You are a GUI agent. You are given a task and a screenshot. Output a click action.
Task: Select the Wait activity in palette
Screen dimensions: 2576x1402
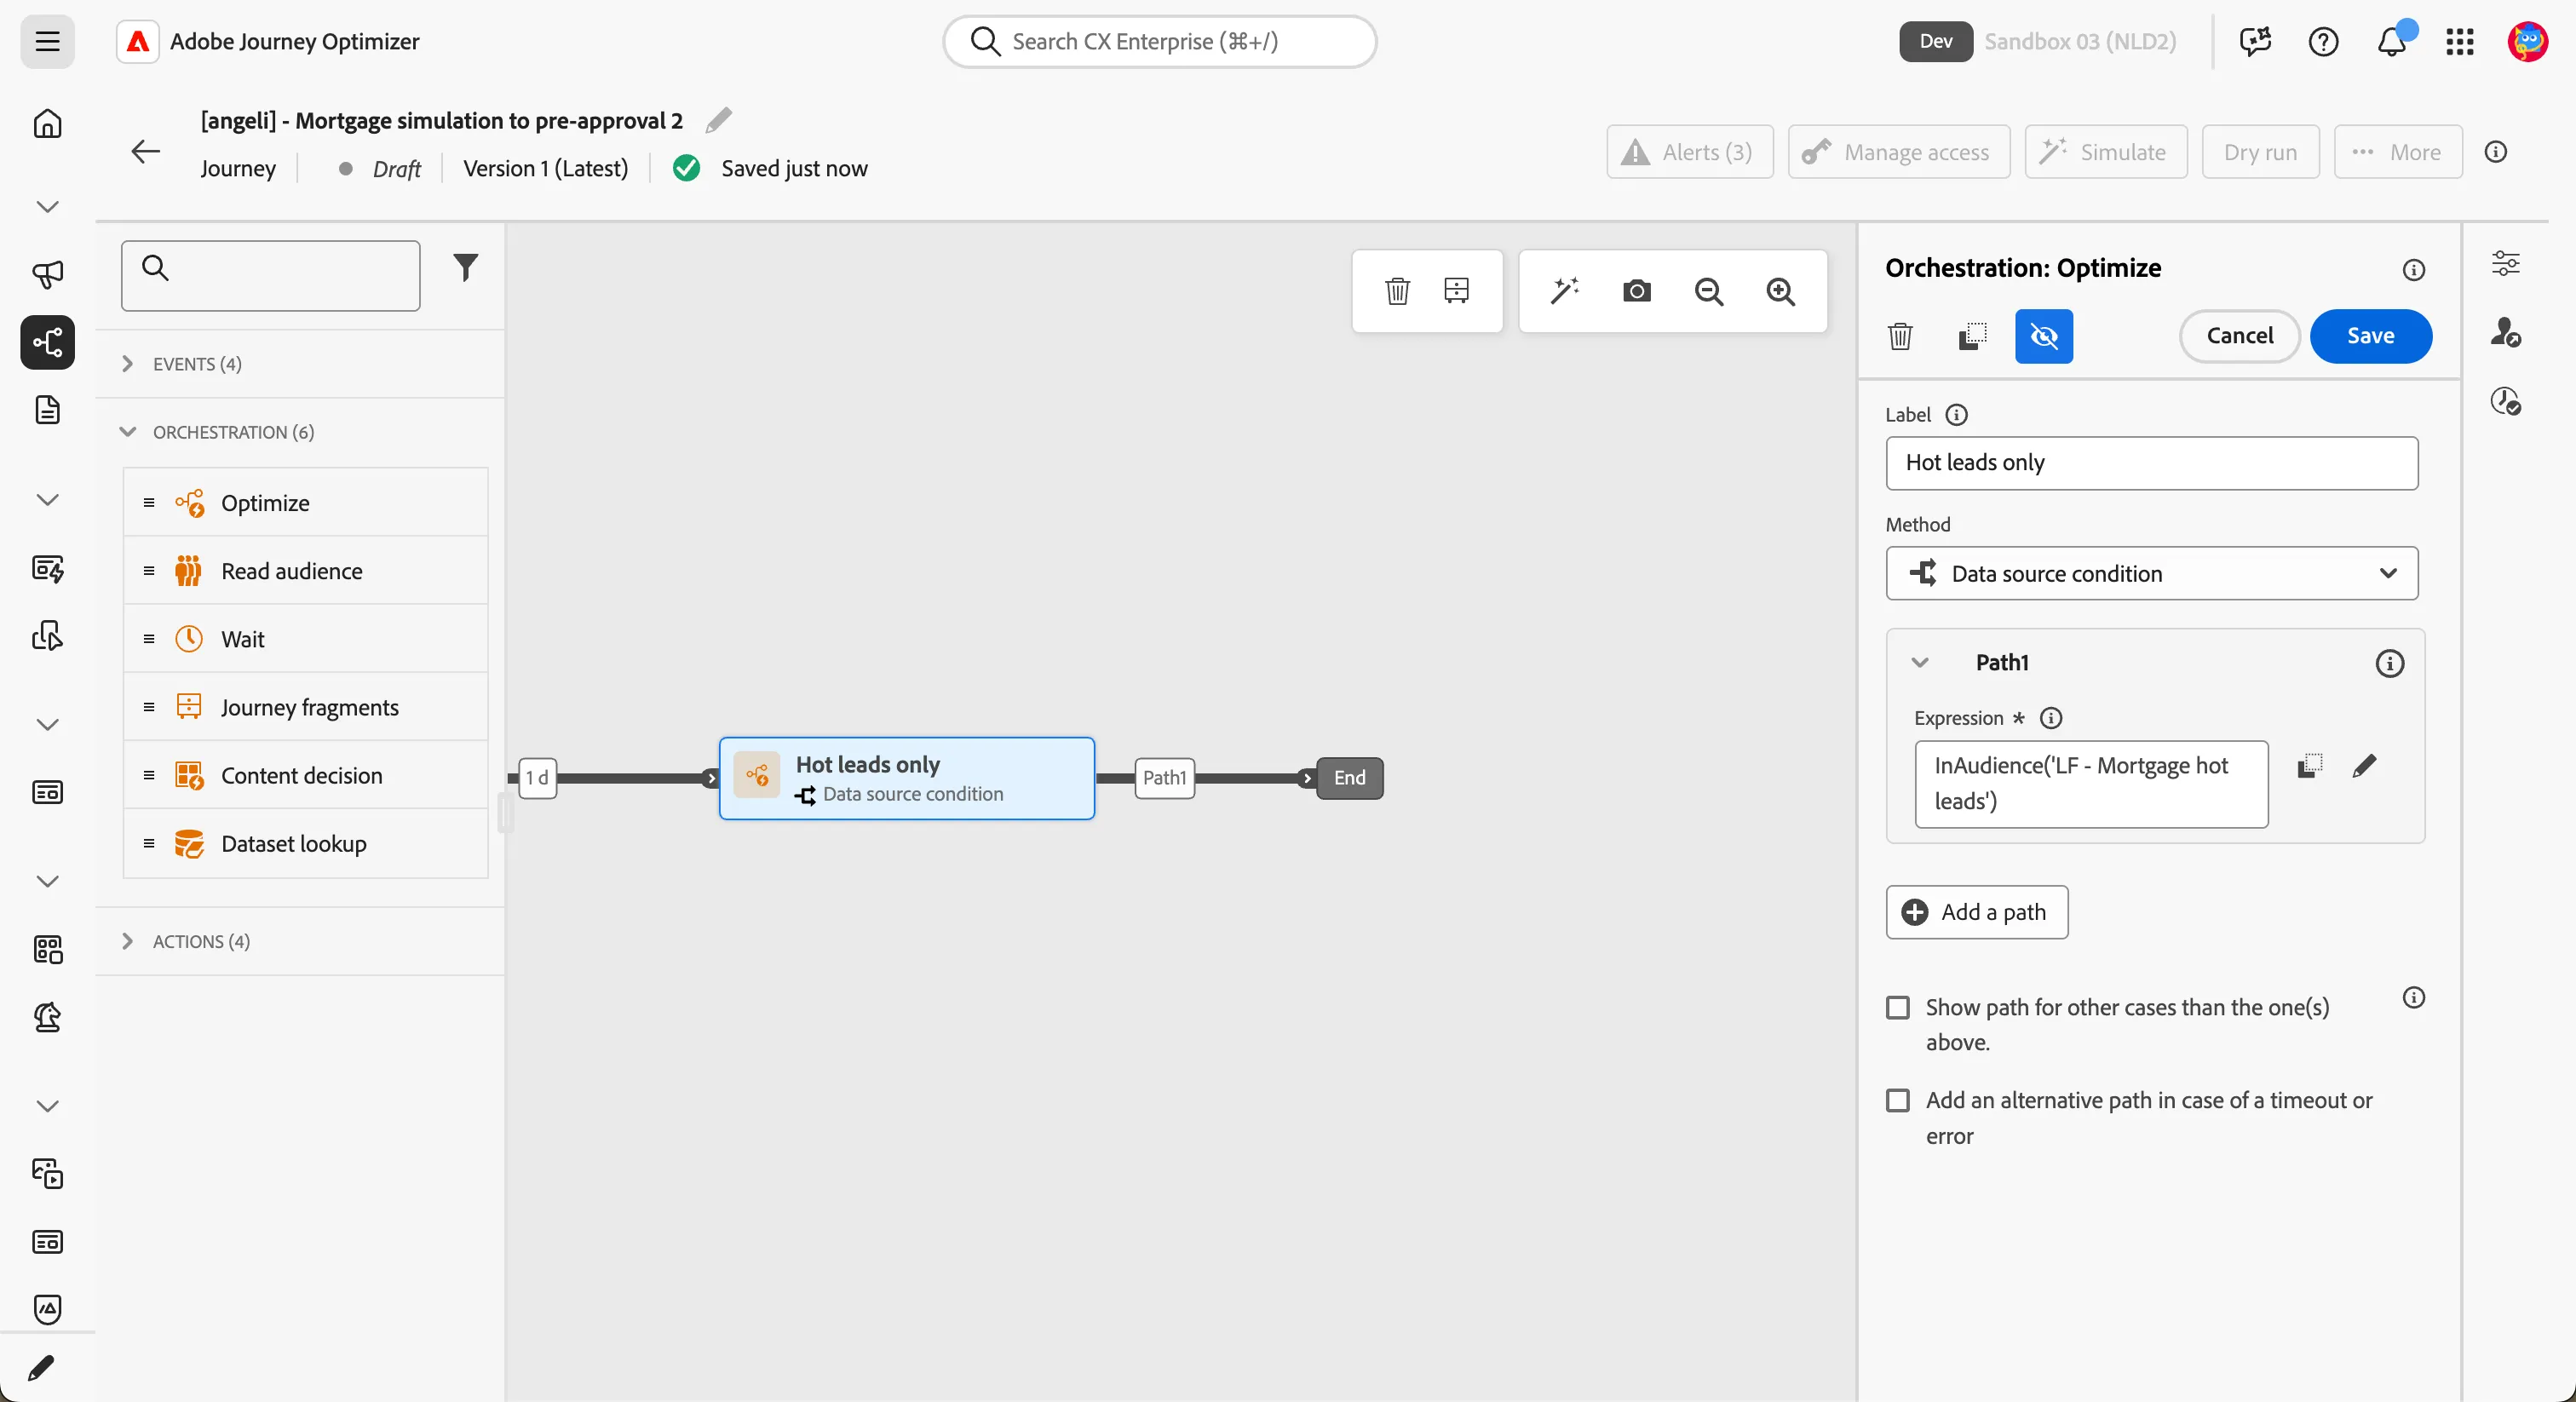tap(305, 639)
